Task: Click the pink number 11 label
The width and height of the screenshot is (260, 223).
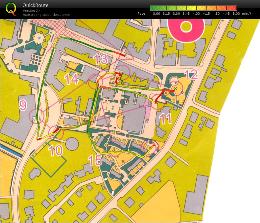Action: click(x=164, y=119)
